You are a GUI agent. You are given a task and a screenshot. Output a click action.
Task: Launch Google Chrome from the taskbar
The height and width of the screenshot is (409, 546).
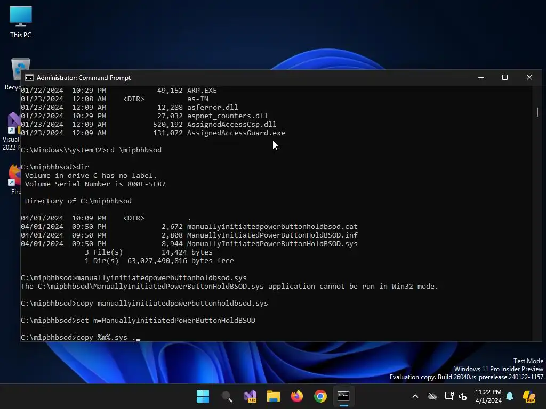[320, 396]
